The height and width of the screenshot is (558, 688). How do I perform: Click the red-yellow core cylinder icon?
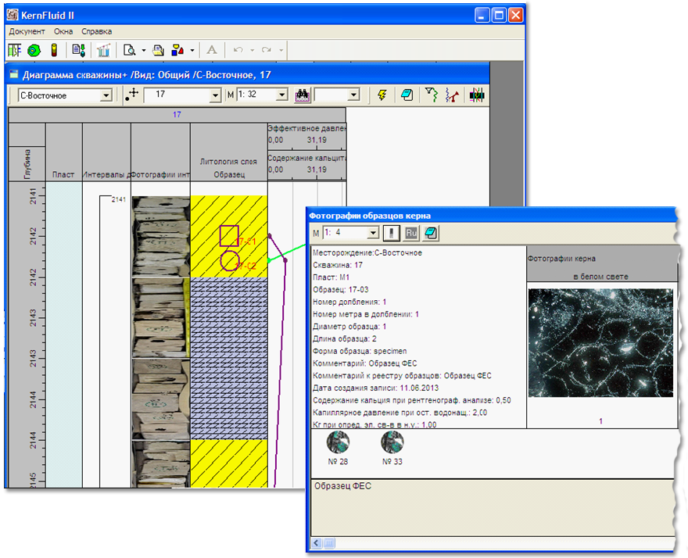point(54,50)
